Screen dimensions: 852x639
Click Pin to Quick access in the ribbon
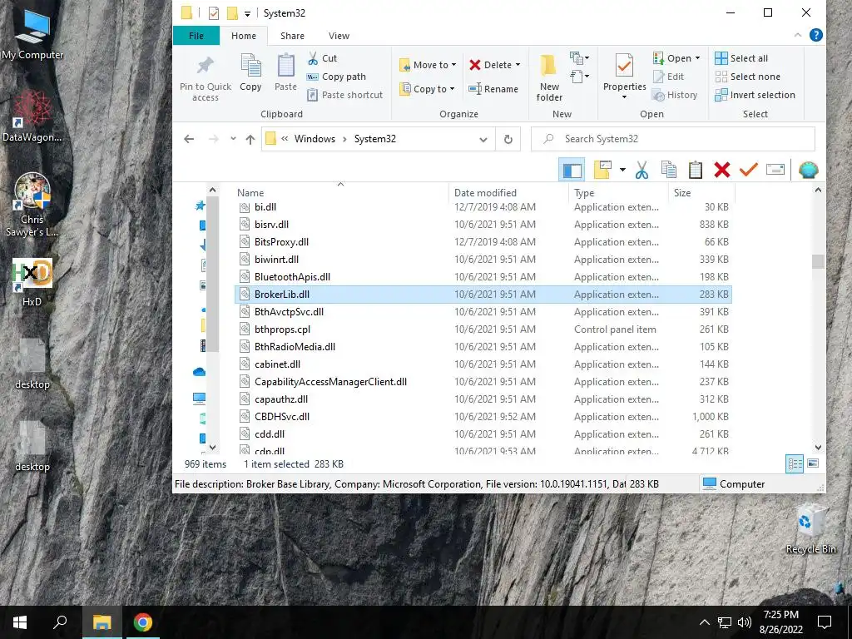(x=206, y=79)
